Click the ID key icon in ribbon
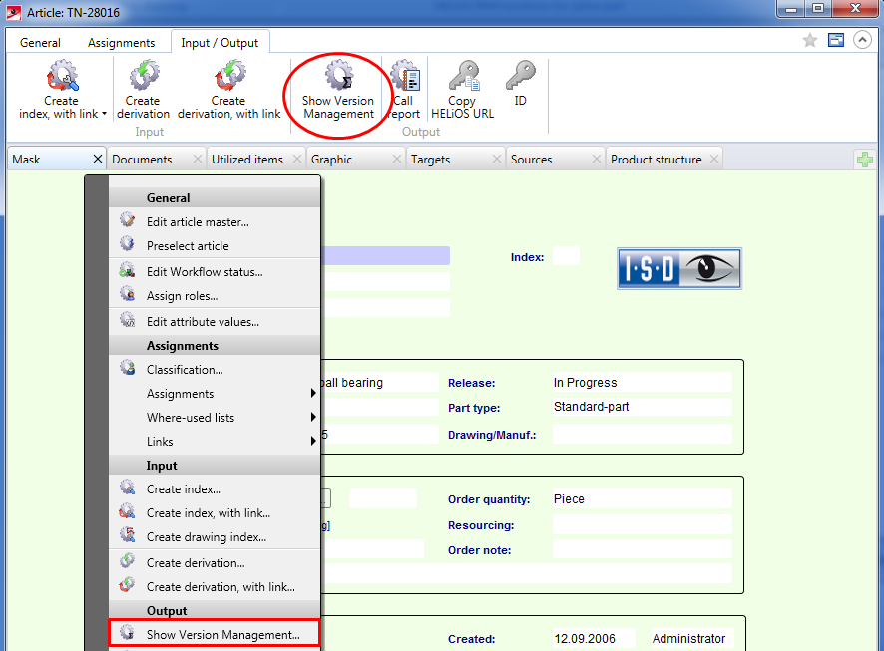The image size is (884, 651). tap(520, 77)
